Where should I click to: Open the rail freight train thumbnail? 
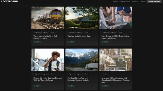coord(48,18)
